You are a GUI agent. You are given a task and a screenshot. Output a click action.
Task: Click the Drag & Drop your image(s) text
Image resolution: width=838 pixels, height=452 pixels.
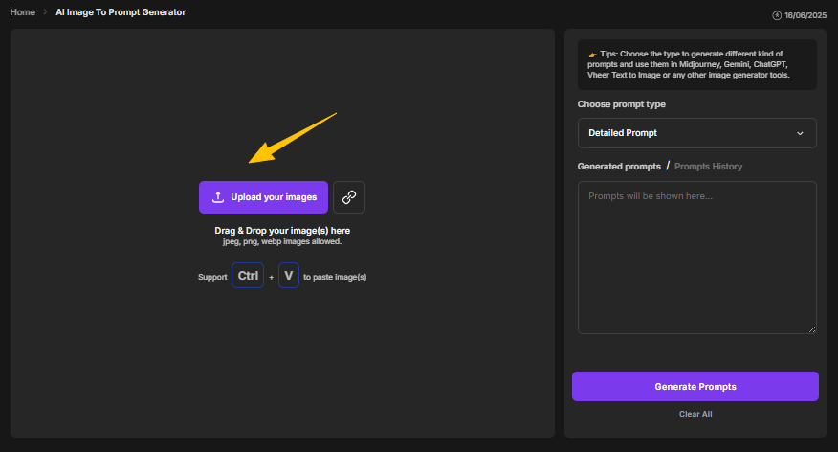(x=281, y=231)
